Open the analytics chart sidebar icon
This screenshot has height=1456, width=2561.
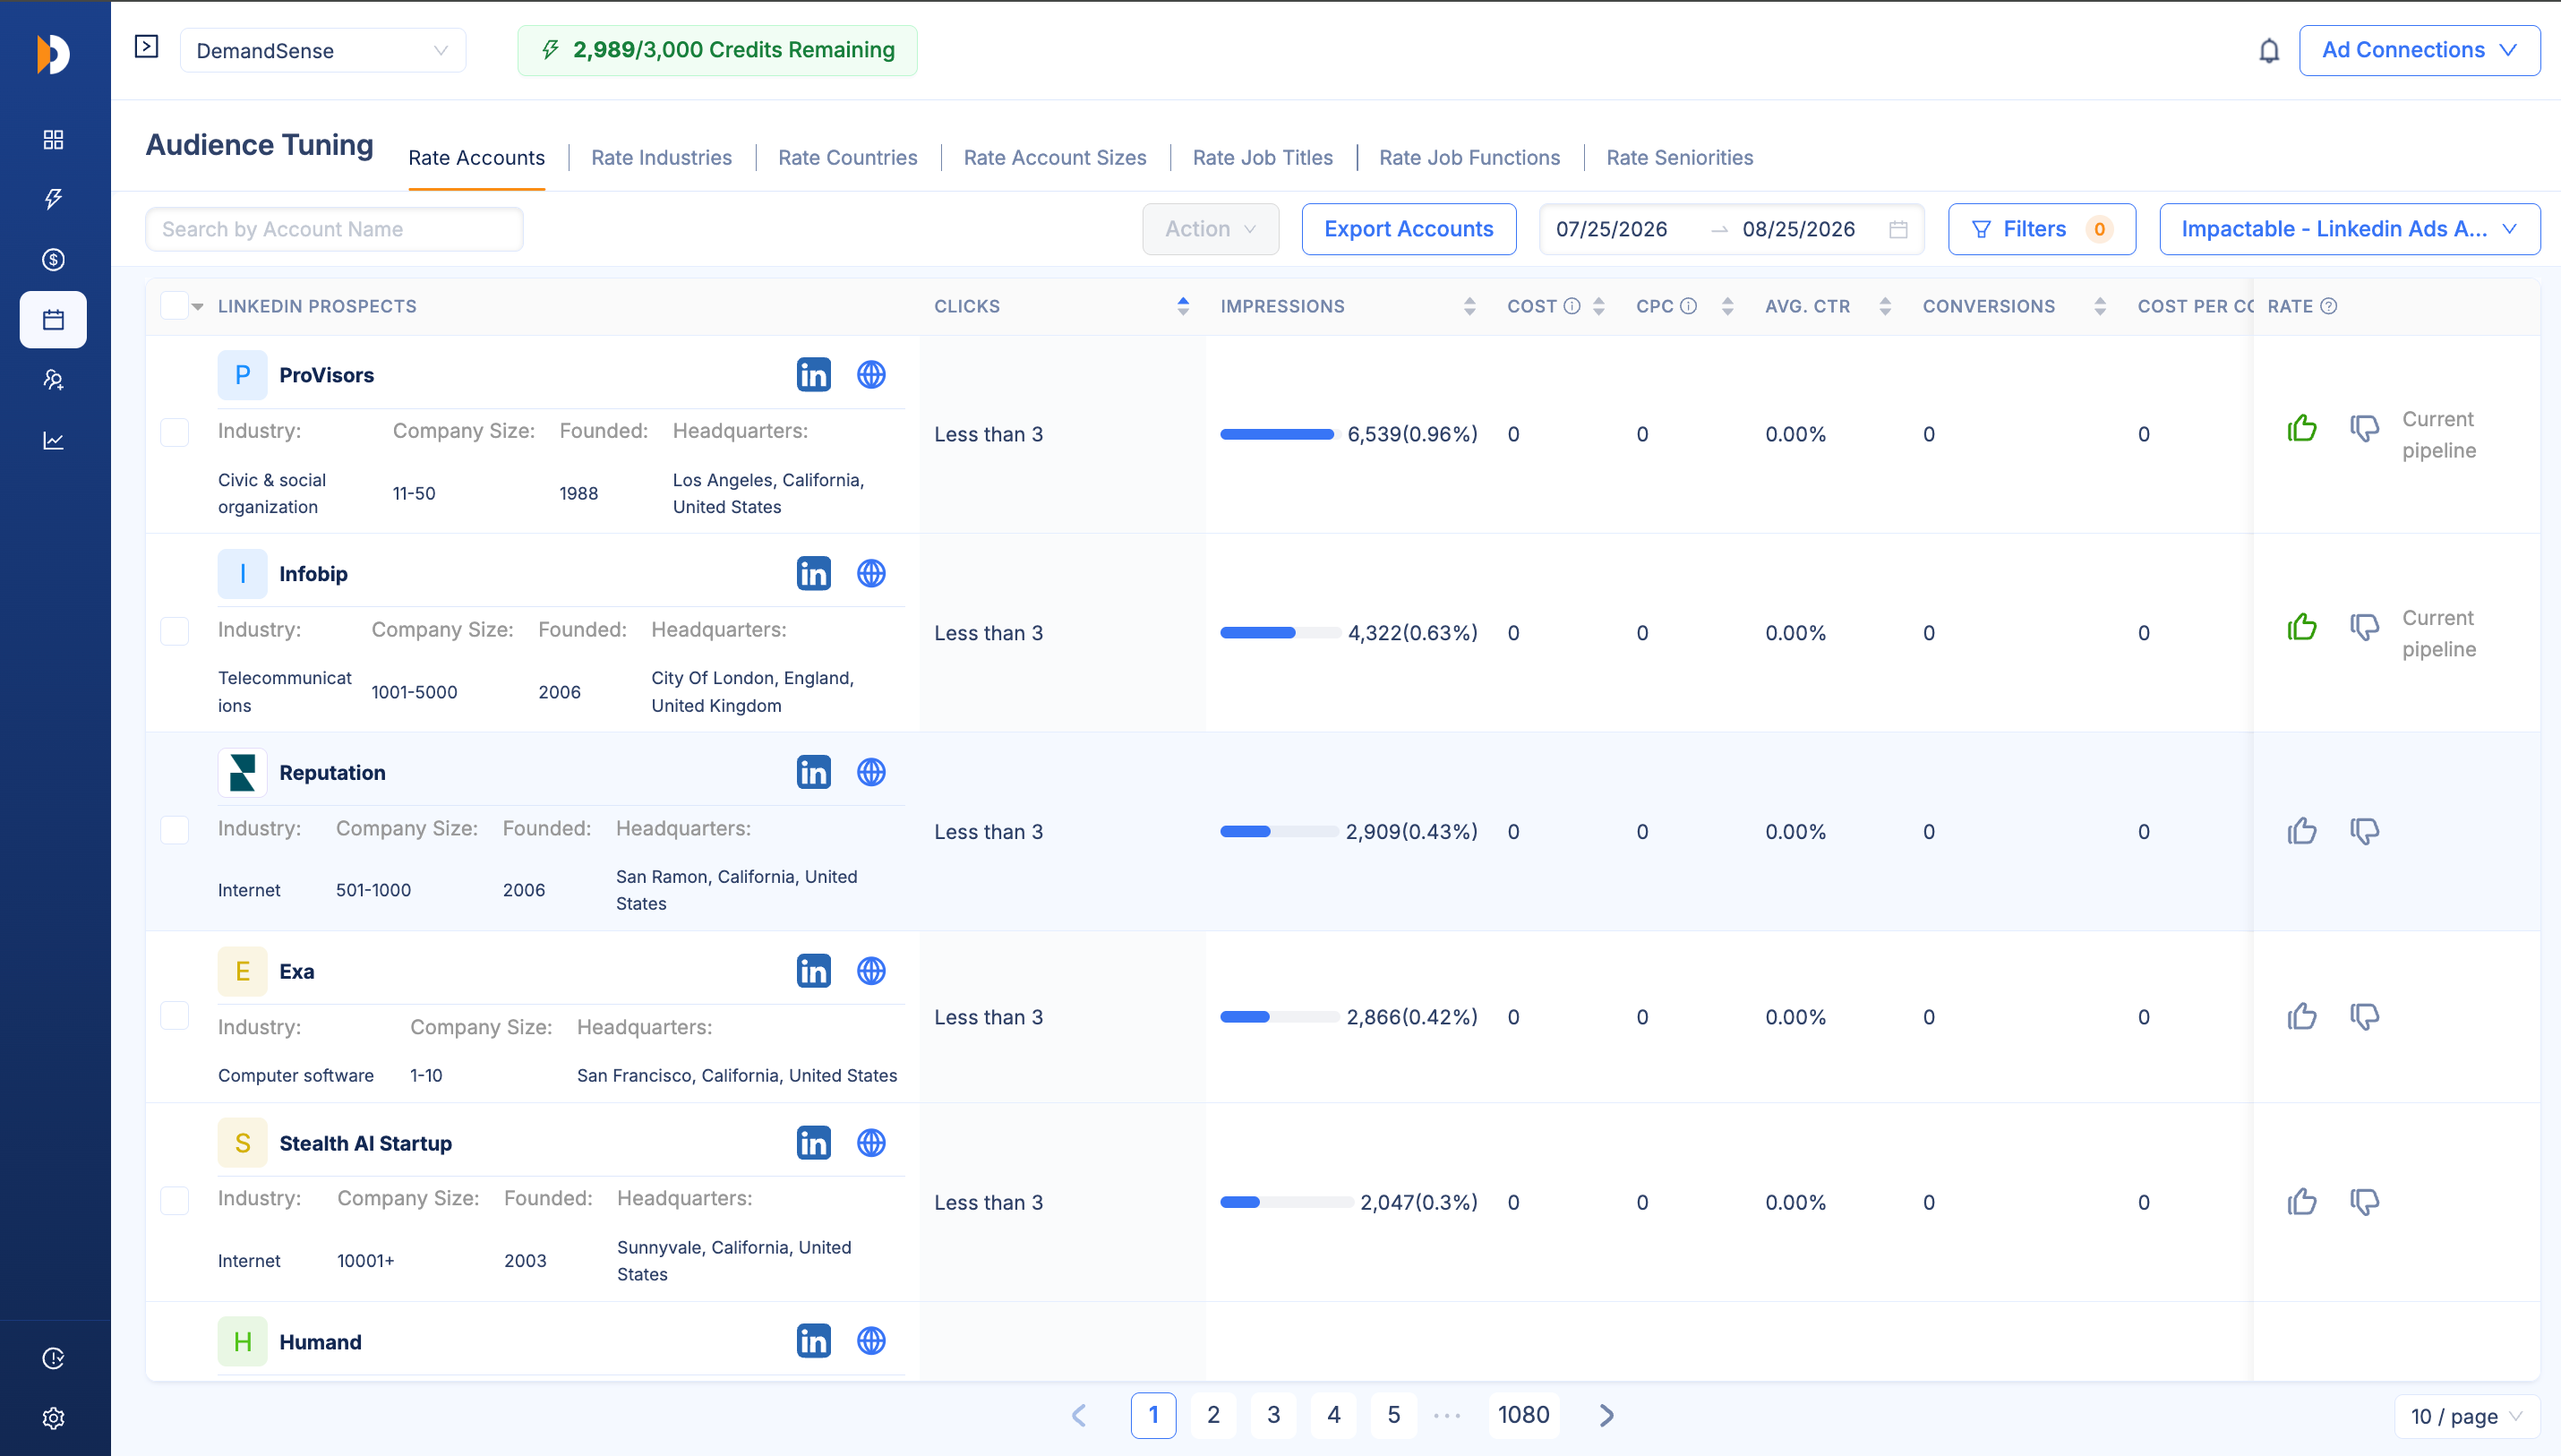[54, 440]
